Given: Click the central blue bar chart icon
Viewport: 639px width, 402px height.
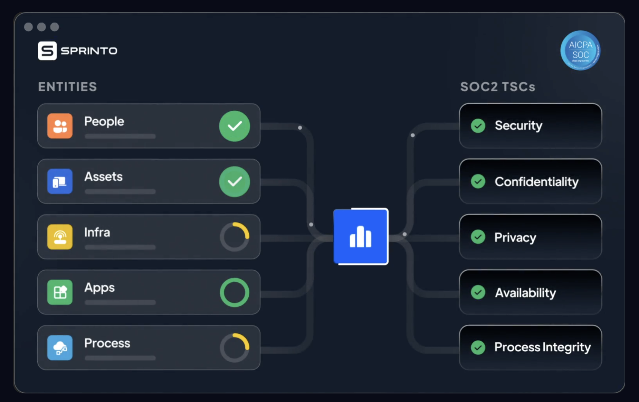Looking at the screenshot, I should 361,237.
